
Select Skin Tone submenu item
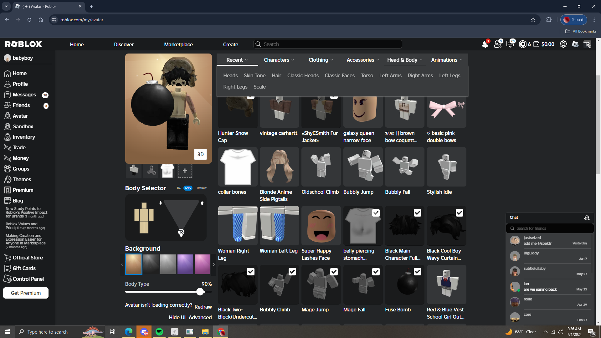coord(254,75)
